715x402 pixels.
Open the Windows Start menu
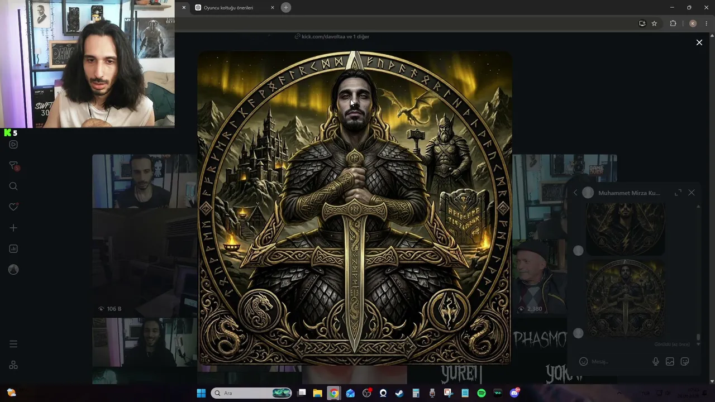[201, 393]
